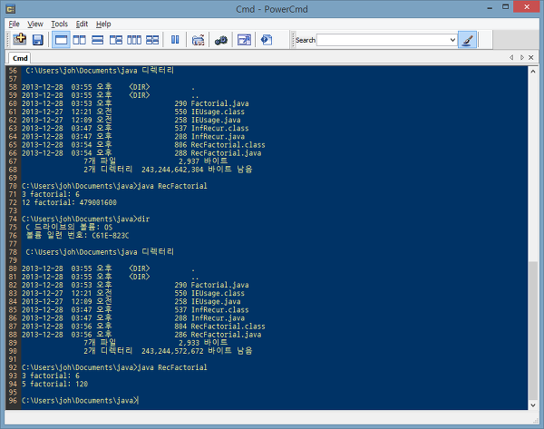This screenshot has height=429, width=544.
Task: Open the Tools menu
Action: 59,24
